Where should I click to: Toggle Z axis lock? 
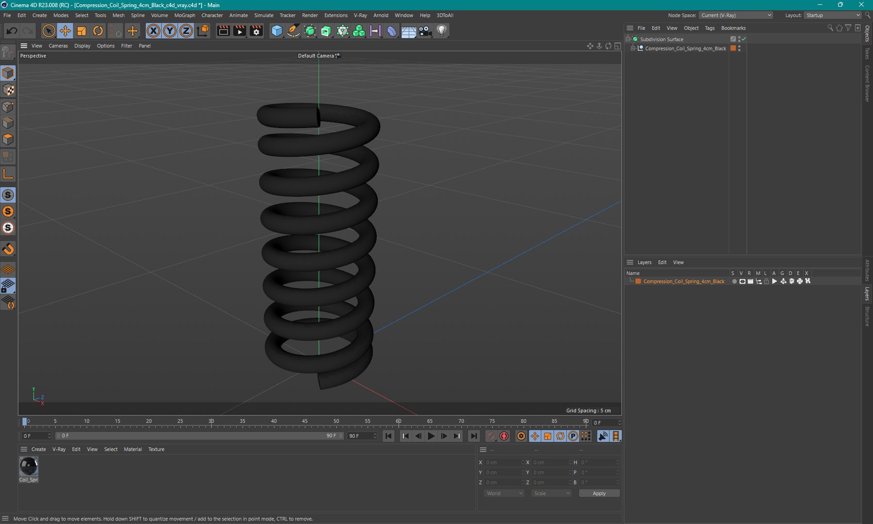(186, 31)
